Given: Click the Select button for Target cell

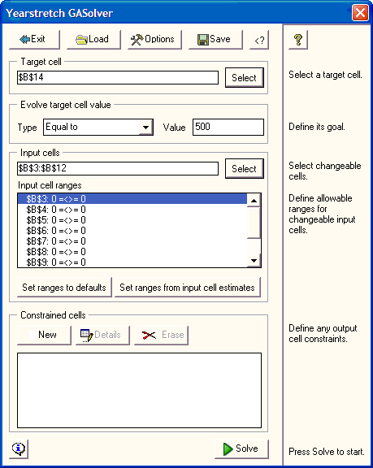Looking at the screenshot, I should [245, 78].
